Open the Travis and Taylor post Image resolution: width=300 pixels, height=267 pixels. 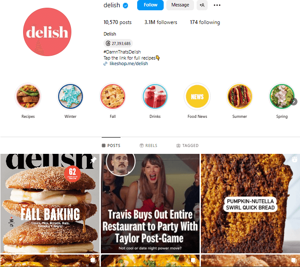tap(150, 204)
